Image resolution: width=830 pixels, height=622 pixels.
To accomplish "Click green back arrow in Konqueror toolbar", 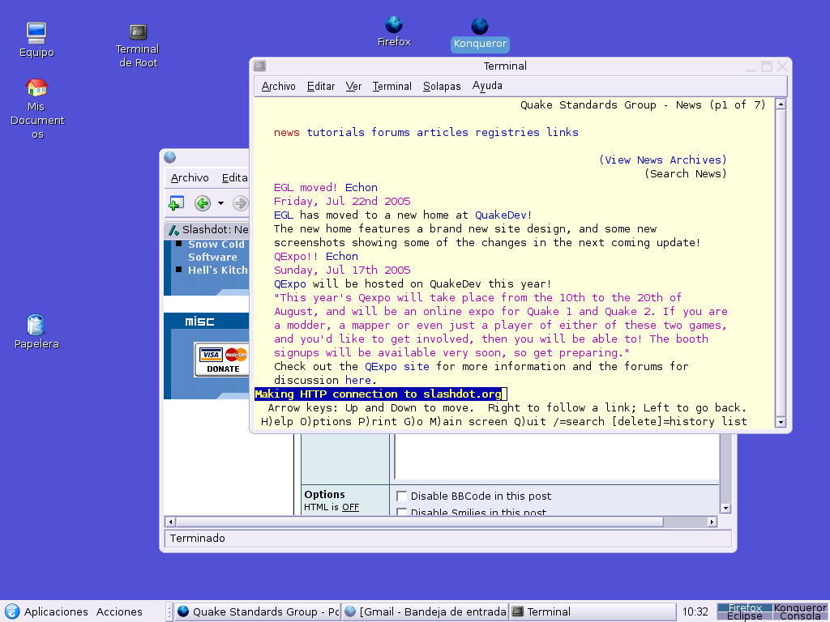I will (x=202, y=203).
